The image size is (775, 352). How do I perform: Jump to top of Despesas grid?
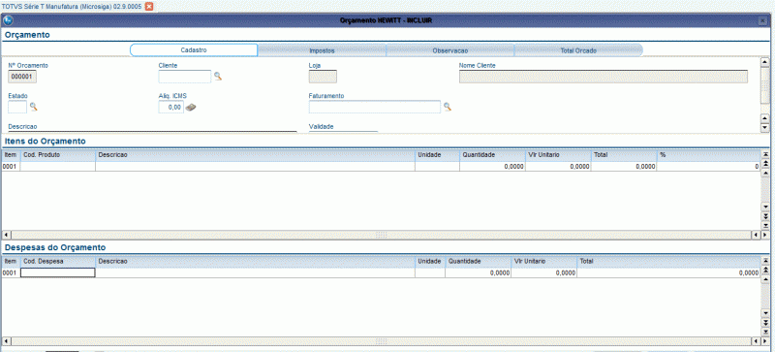[x=765, y=261]
